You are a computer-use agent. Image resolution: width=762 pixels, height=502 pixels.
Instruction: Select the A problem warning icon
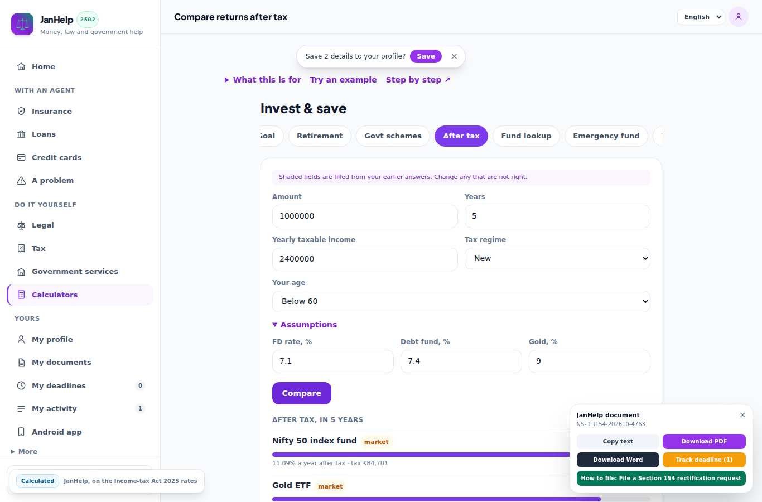pos(21,180)
